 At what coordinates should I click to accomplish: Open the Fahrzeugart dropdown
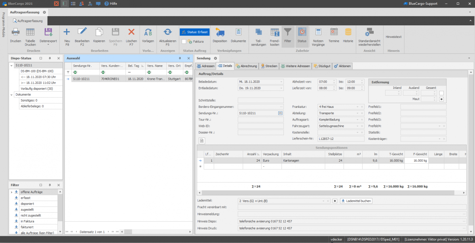[357, 126]
